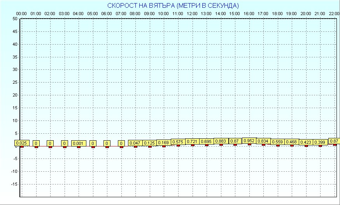This screenshot has height=205, width=340.
Task: Click the 0.883 data label
Action: click(x=221, y=141)
